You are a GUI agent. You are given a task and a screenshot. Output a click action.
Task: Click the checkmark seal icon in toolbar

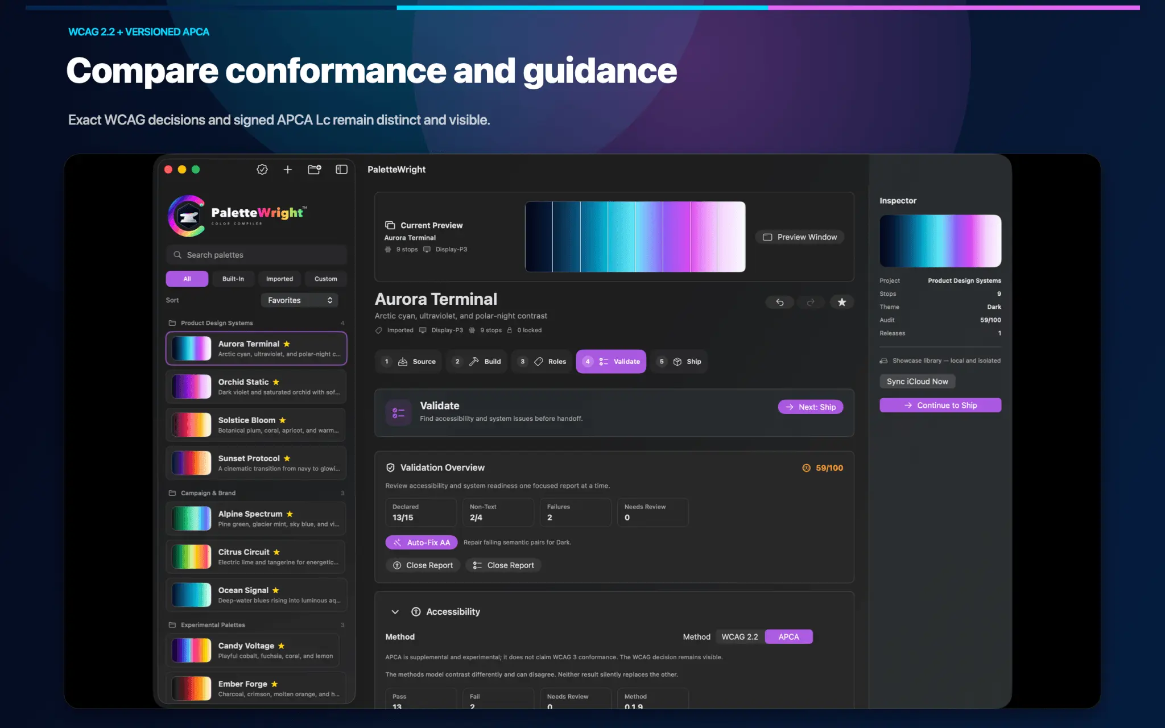click(262, 169)
